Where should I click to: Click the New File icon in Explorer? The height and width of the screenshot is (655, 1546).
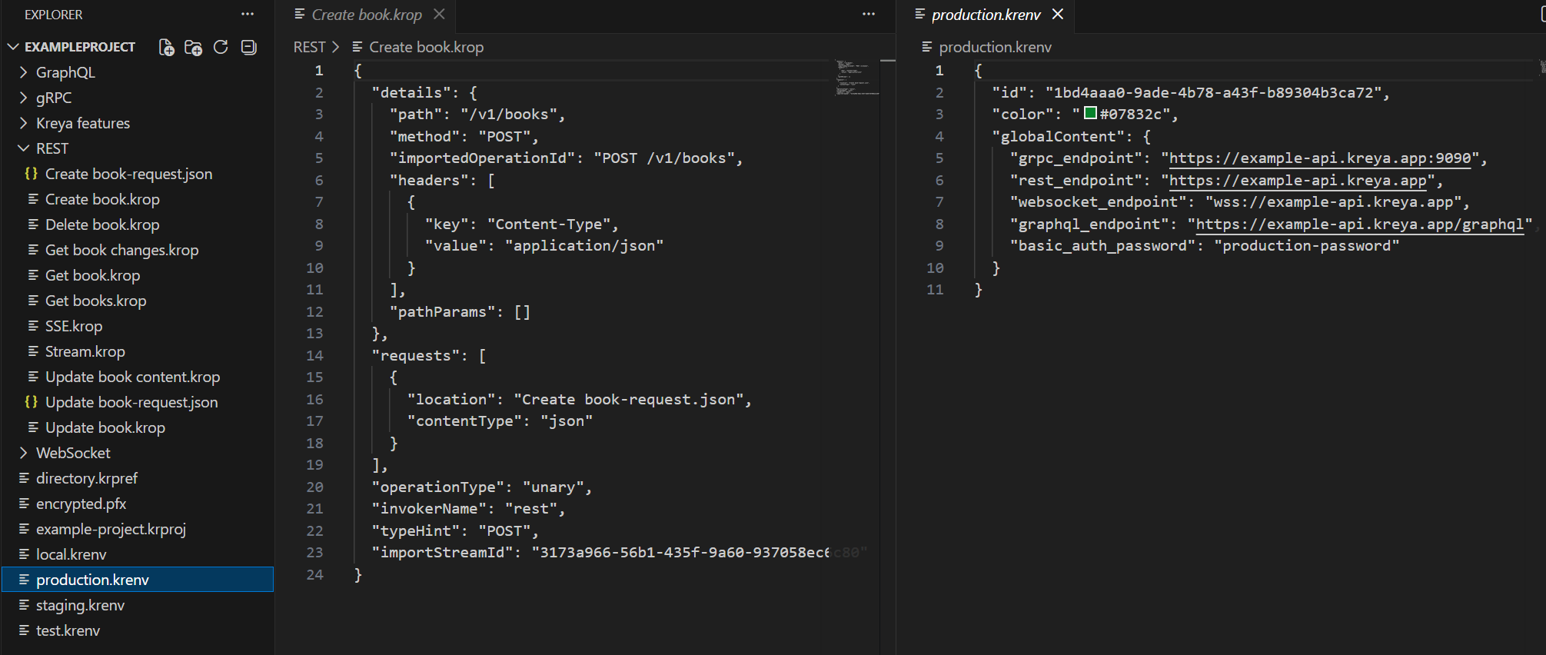click(166, 48)
